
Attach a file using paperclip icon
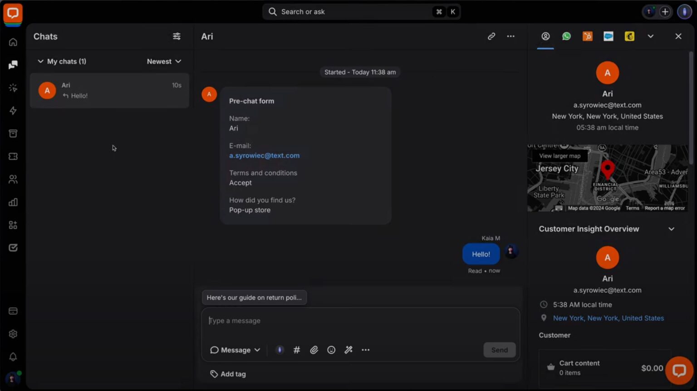click(x=314, y=350)
